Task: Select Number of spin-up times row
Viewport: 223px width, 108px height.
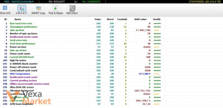Action: [23, 34]
